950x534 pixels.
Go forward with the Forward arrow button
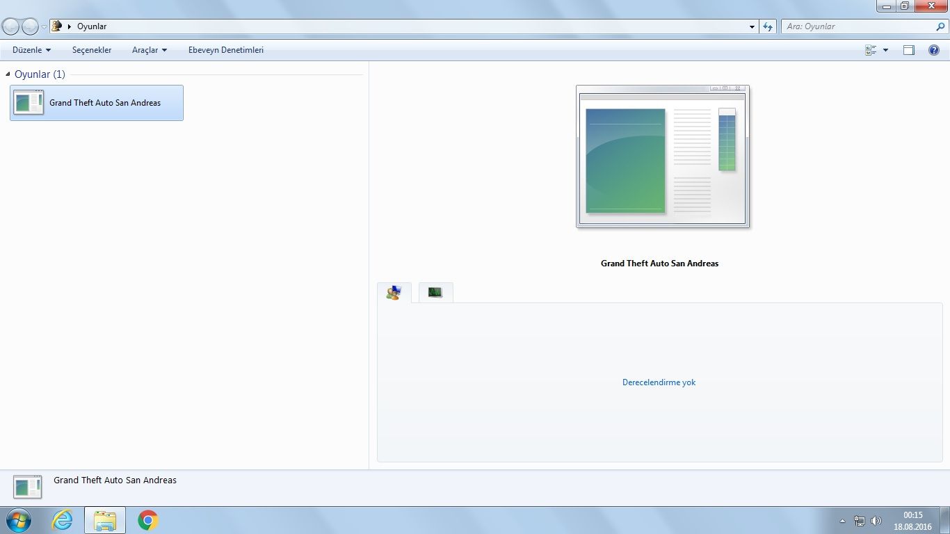coord(30,26)
